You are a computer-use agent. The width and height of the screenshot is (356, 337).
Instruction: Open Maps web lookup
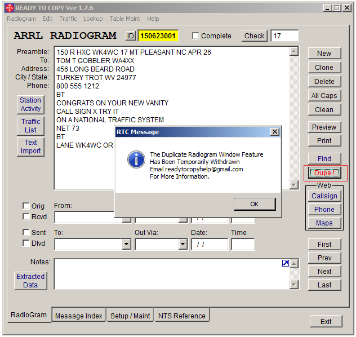click(x=324, y=223)
